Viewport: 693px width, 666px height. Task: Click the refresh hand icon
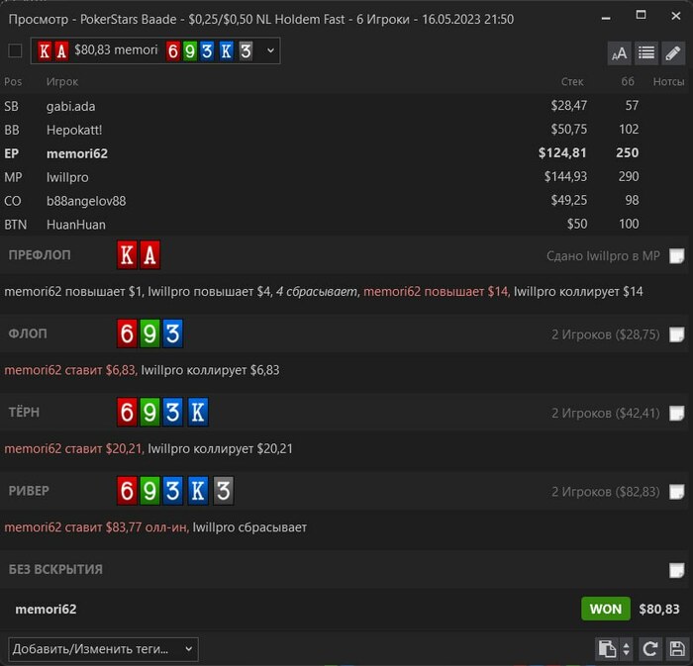click(x=649, y=649)
